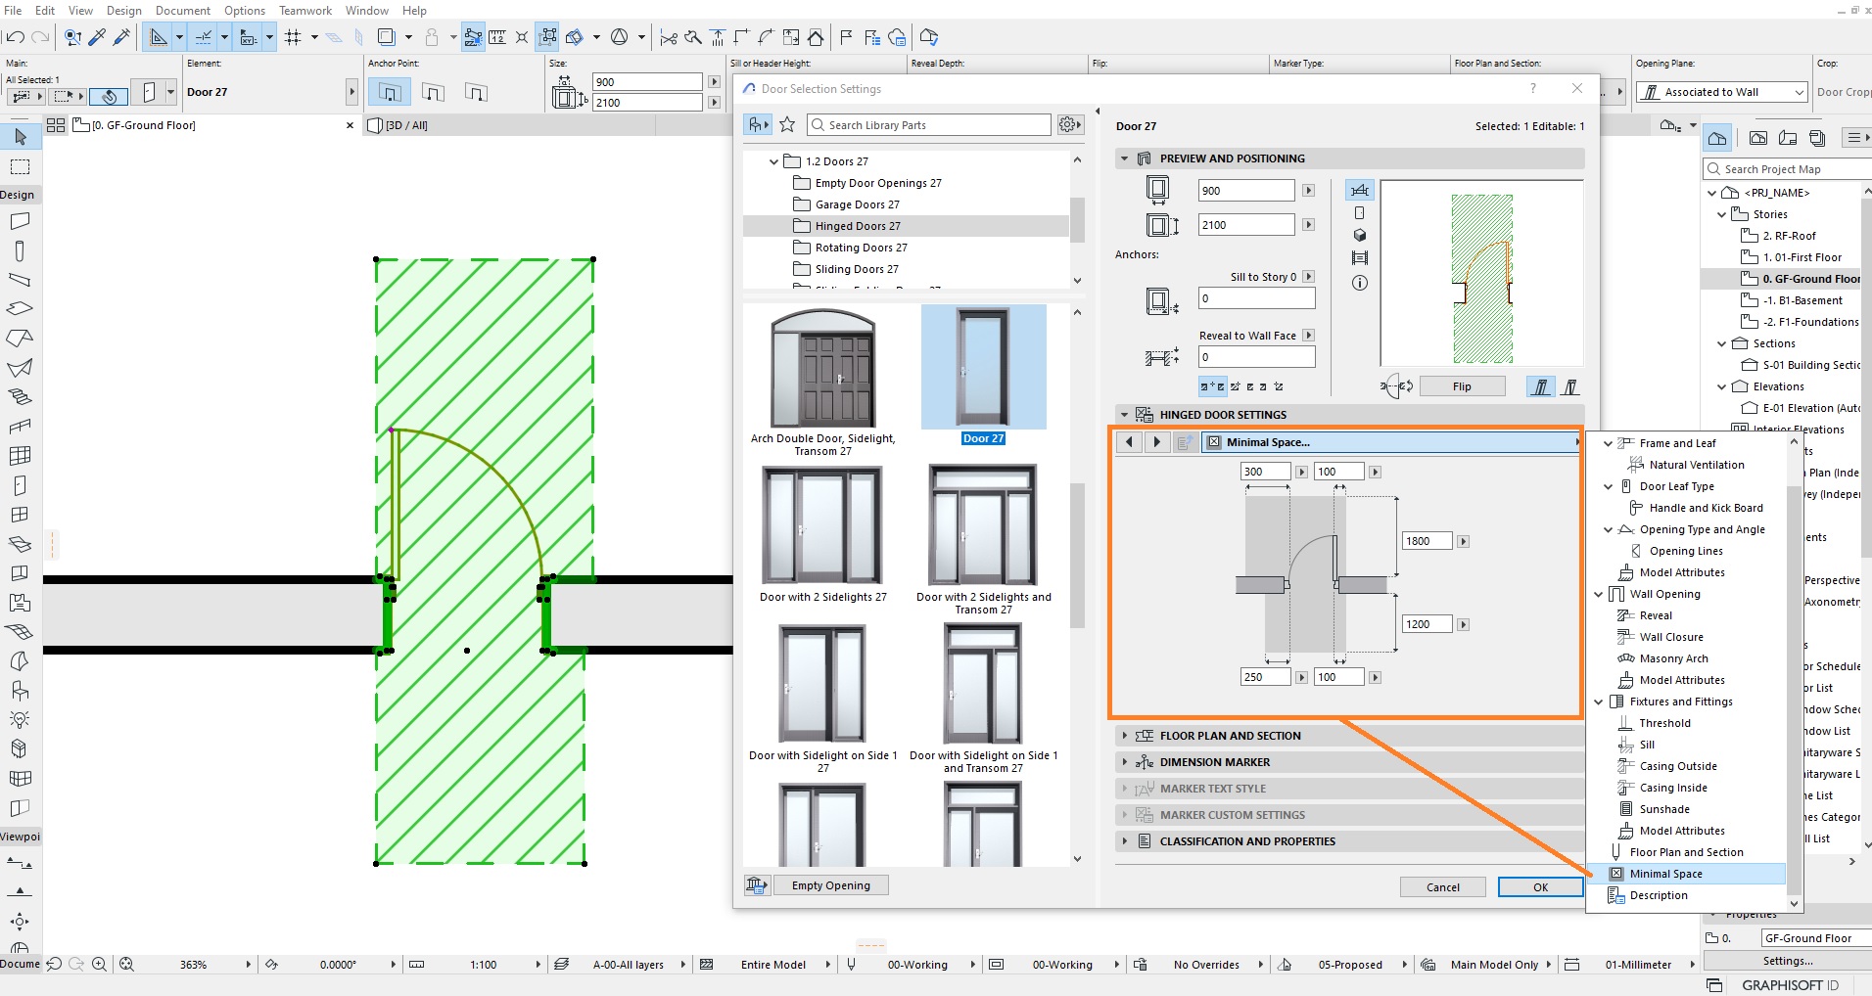Screen dimensions: 1872x996
Task: Select the Wall tool in the toolbox
Action: point(20,221)
